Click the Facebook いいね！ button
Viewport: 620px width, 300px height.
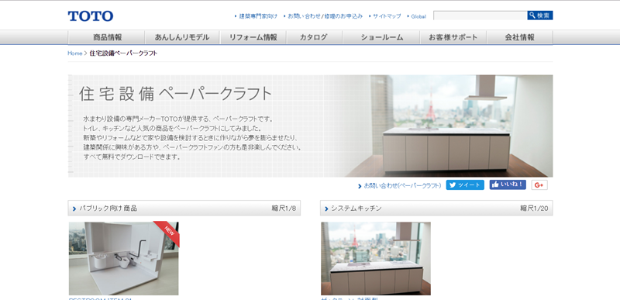coord(508,184)
